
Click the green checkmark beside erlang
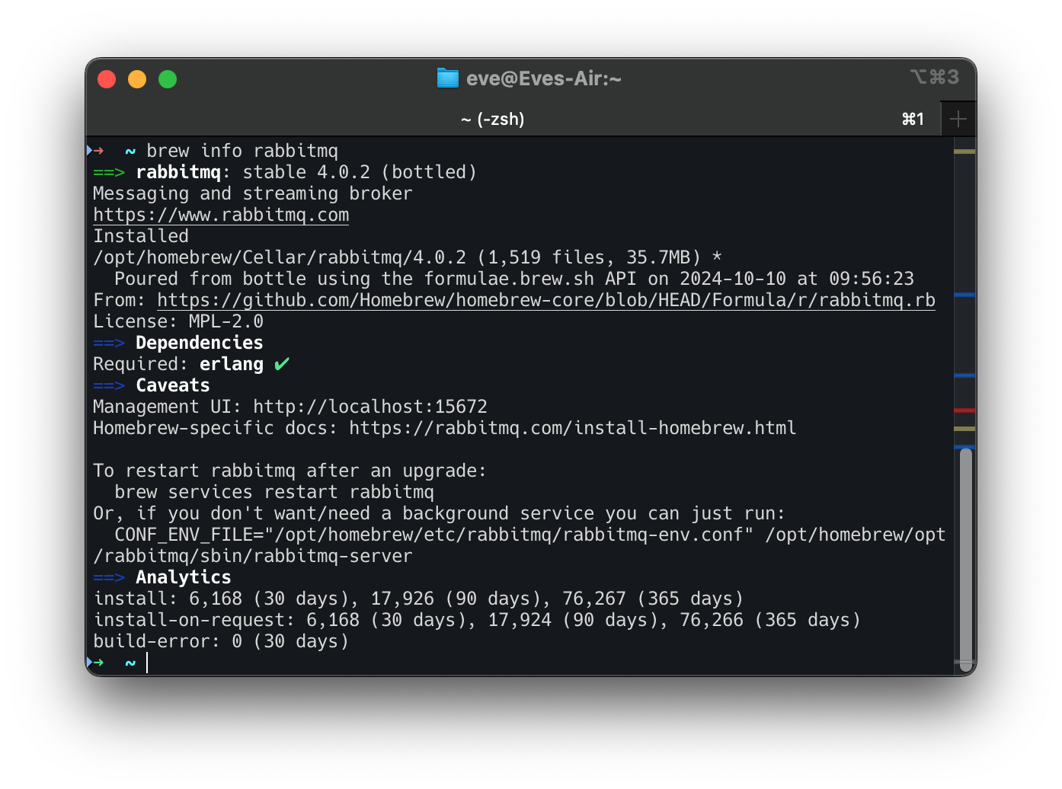(281, 364)
